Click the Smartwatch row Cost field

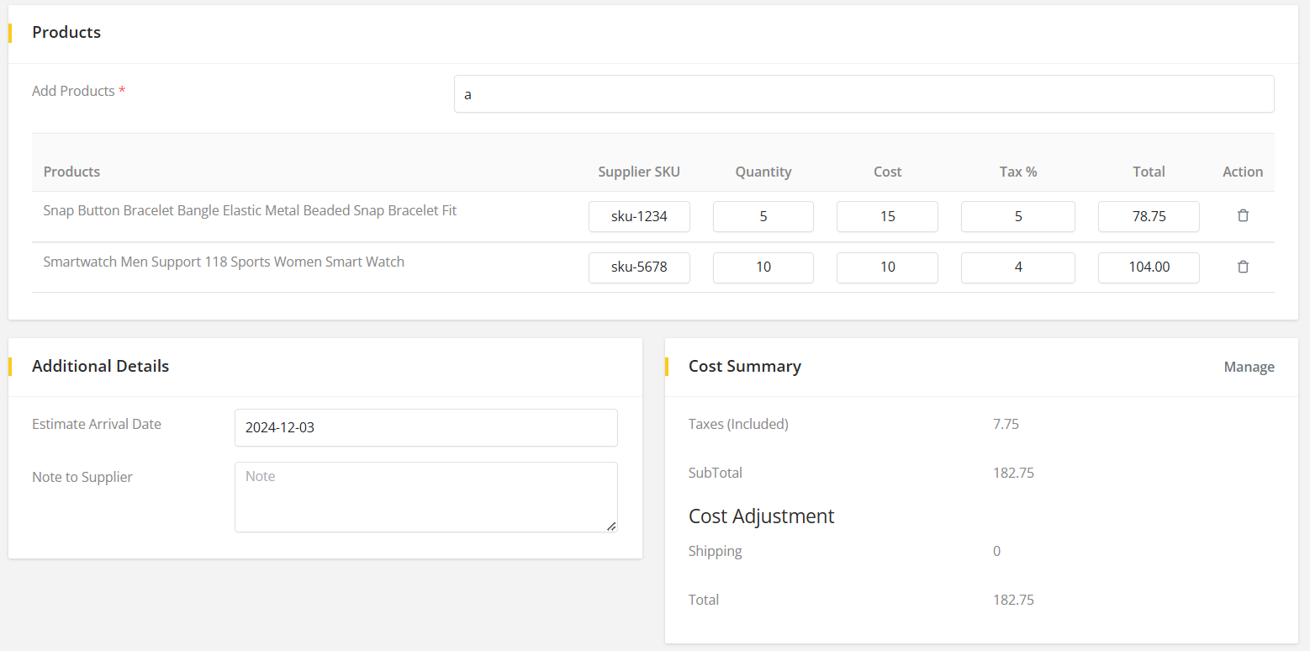pos(887,267)
